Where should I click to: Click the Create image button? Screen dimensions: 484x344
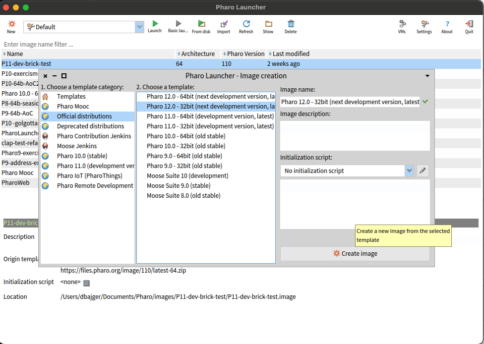(355, 254)
